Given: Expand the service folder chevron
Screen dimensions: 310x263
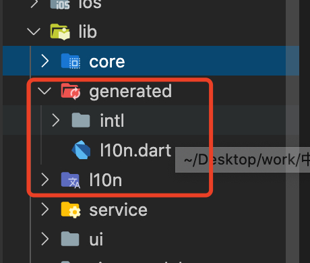Looking at the screenshot, I should tap(45, 210).
